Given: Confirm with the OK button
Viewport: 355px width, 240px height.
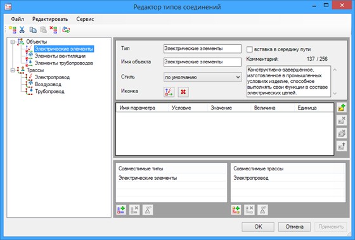Looking at the screenshot, I should click(258, 227).
